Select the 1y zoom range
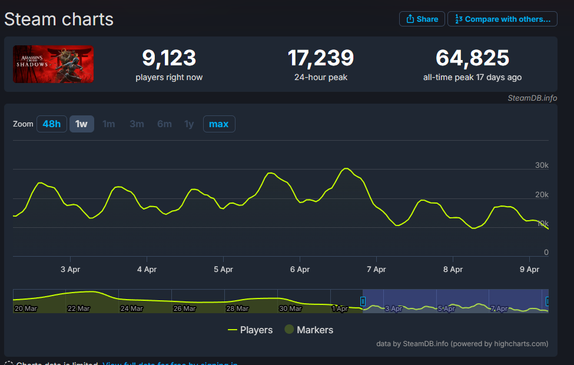574x365 pixels. (x=189, y=124)
